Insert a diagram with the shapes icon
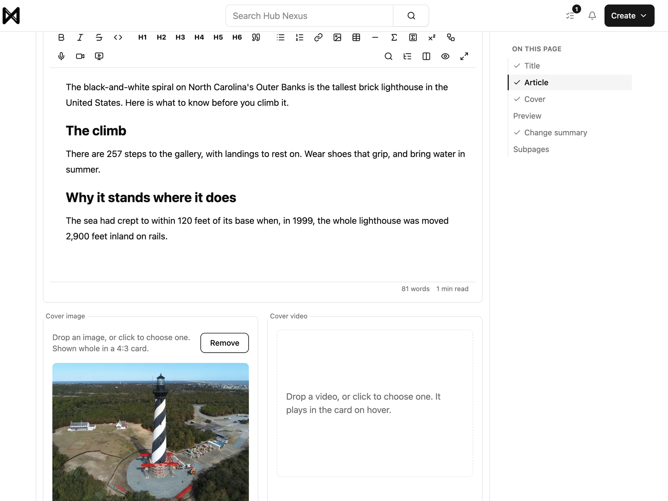Viewport: 668px width, 501px height. click(x=451, y=37)
